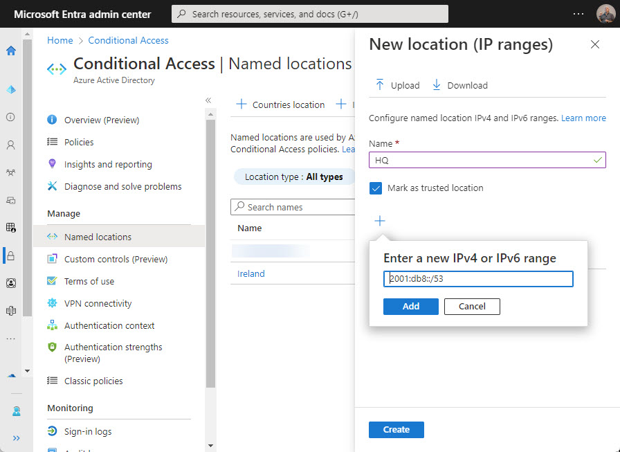This screenshot has width=620, height=452.
Task: Open Insights and reporting menu item
Action: click(118, 164)
